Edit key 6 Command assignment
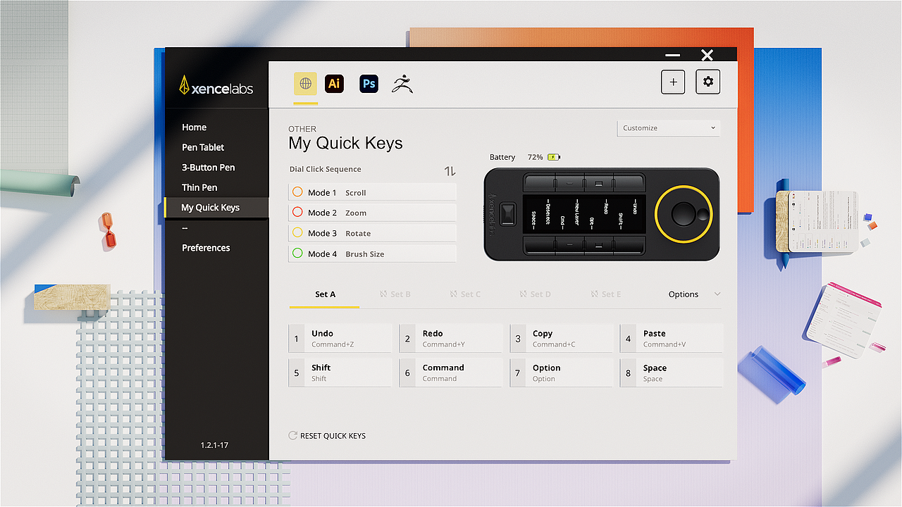The width and height of the screenshot is (902, 507). (x=451, y=373)
